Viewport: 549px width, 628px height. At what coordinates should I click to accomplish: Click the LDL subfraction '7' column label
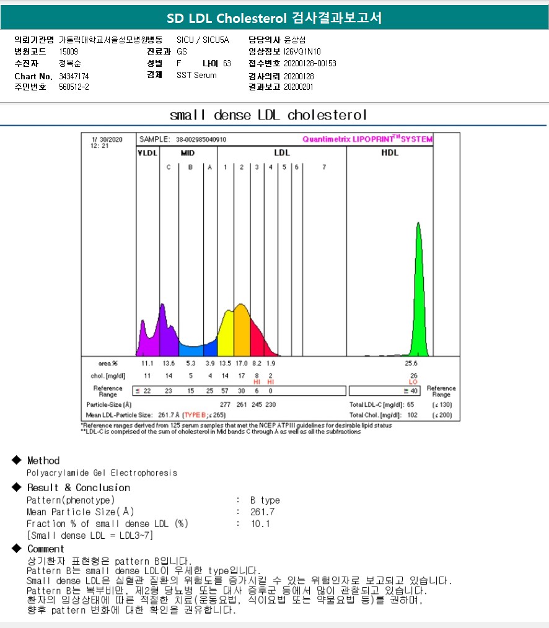tap(324, 167)
